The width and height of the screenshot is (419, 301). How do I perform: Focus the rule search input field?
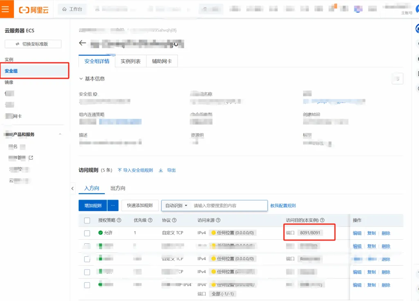point(229,205)
